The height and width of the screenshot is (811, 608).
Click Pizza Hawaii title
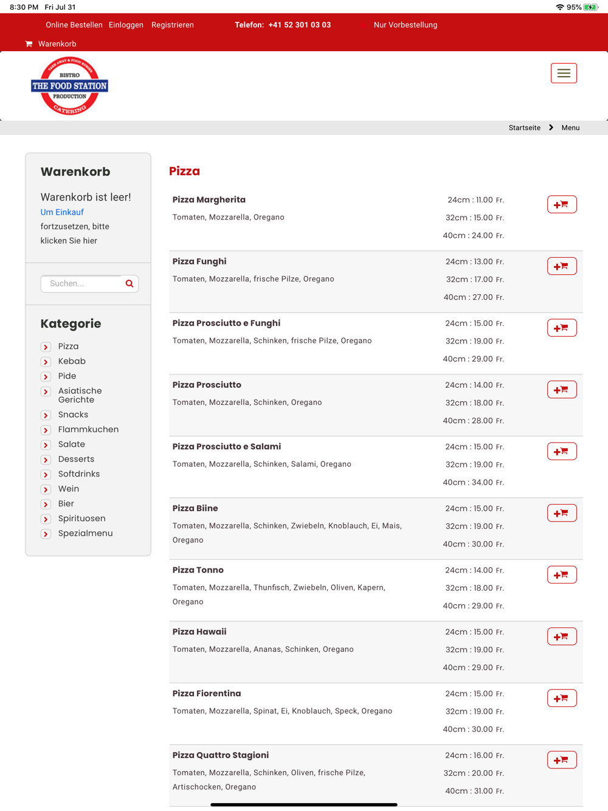click(199, 632)
